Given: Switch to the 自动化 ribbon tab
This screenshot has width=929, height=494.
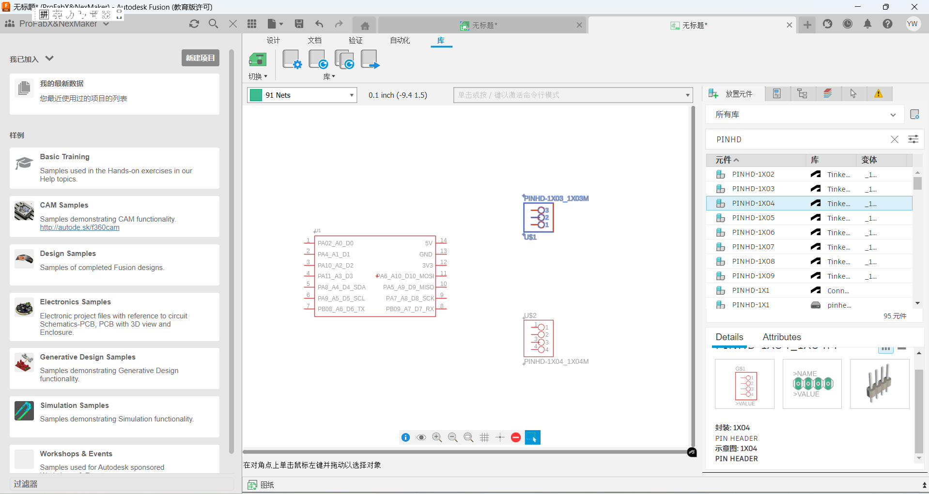Looking at the screenshot, I should point(400,40).
